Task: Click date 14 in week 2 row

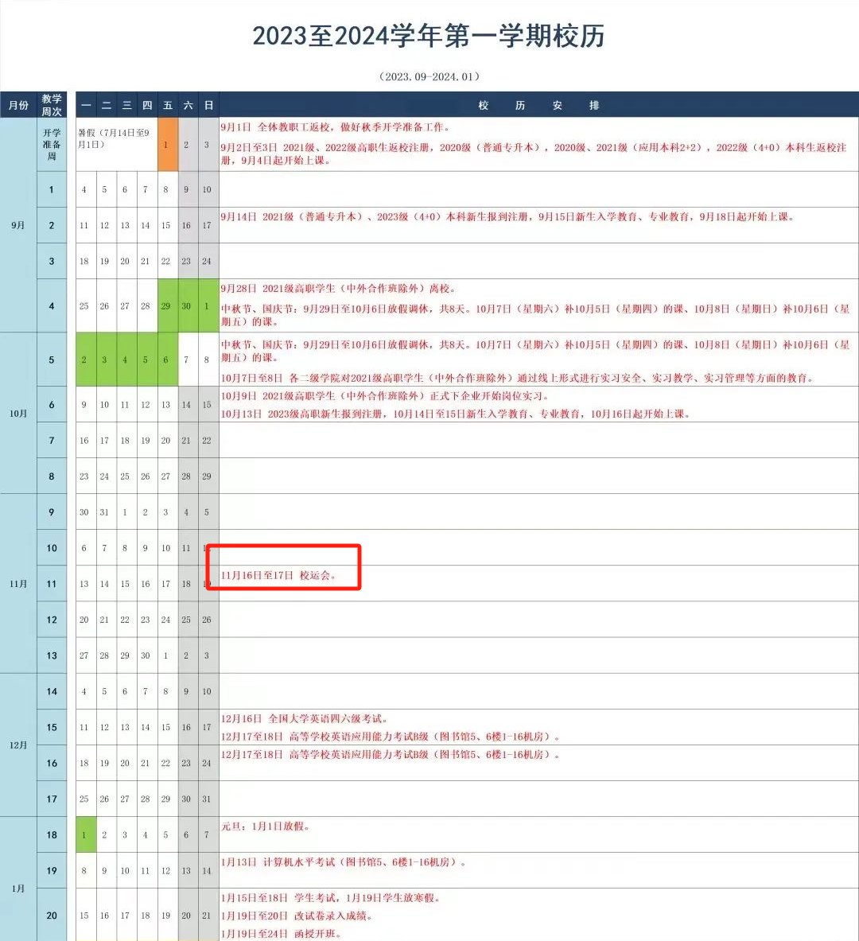Action: 146,226
